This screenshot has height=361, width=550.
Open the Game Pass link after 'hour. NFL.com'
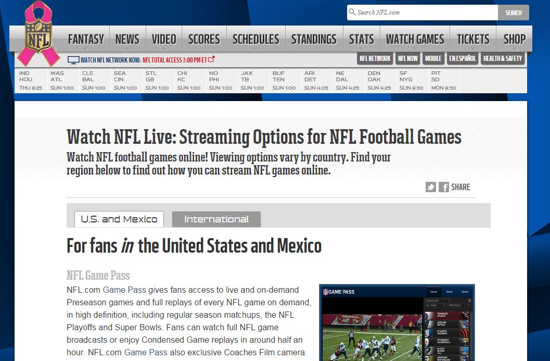(146, 352)
